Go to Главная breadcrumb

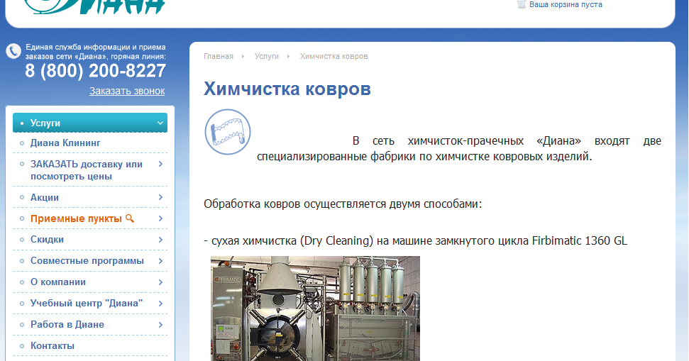click(x=219, y=56)
